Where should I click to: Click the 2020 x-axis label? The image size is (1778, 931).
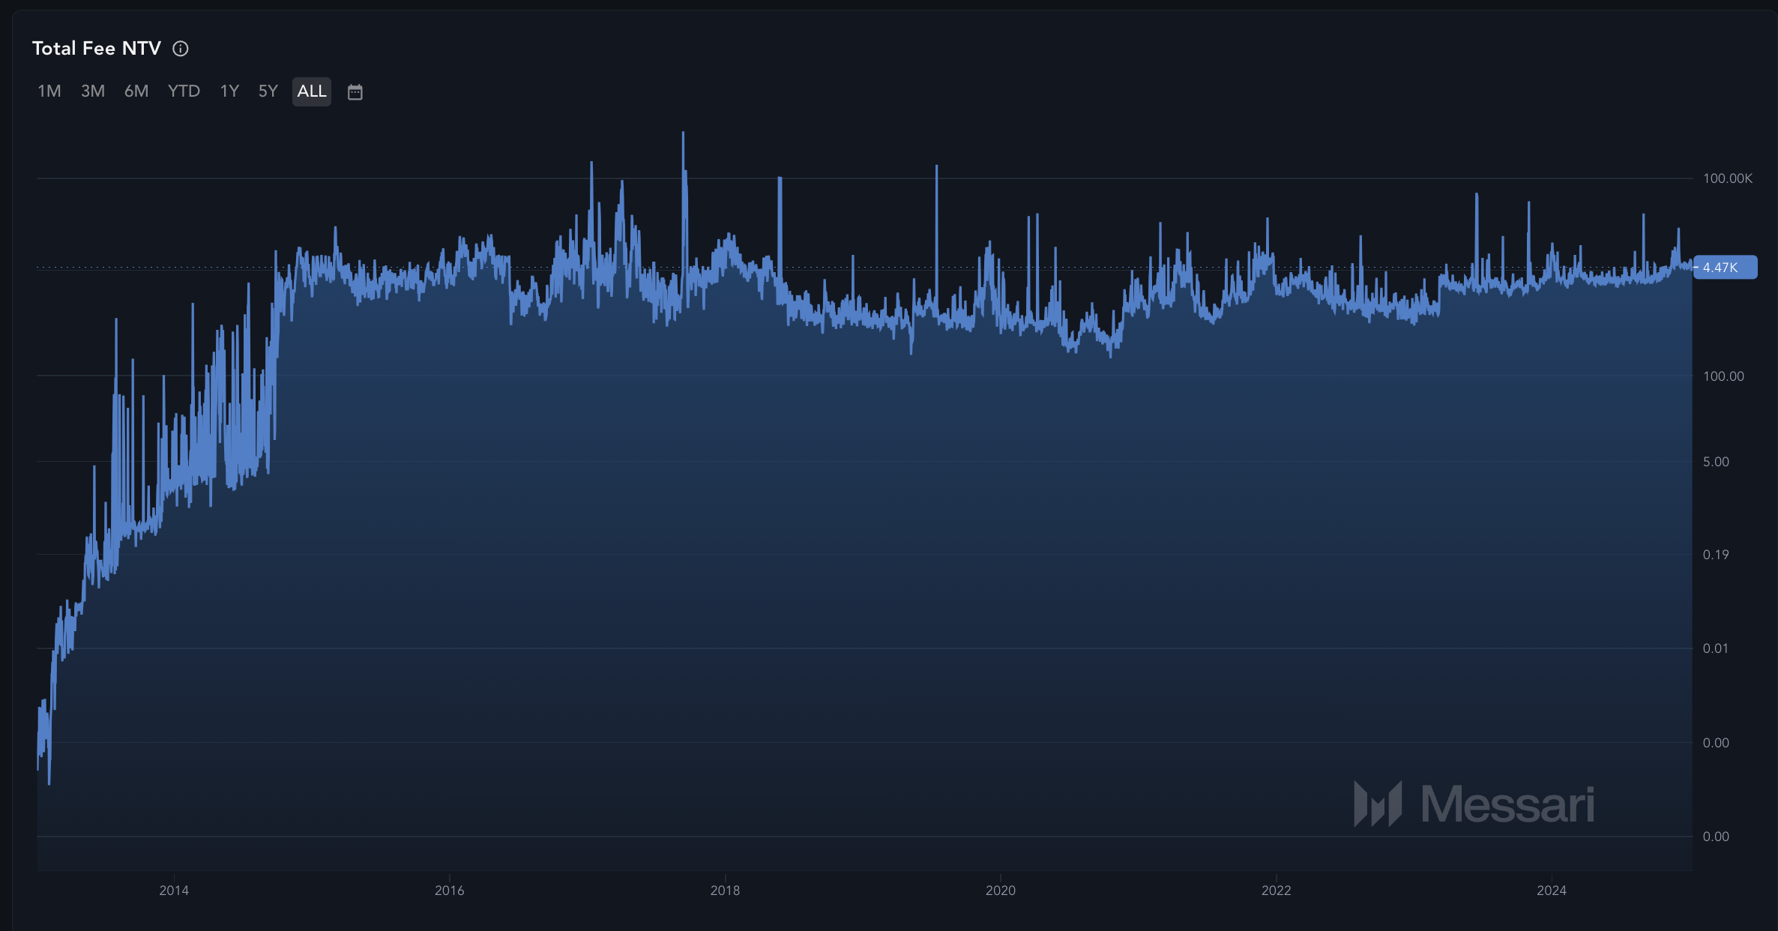tap(1001, 891)
